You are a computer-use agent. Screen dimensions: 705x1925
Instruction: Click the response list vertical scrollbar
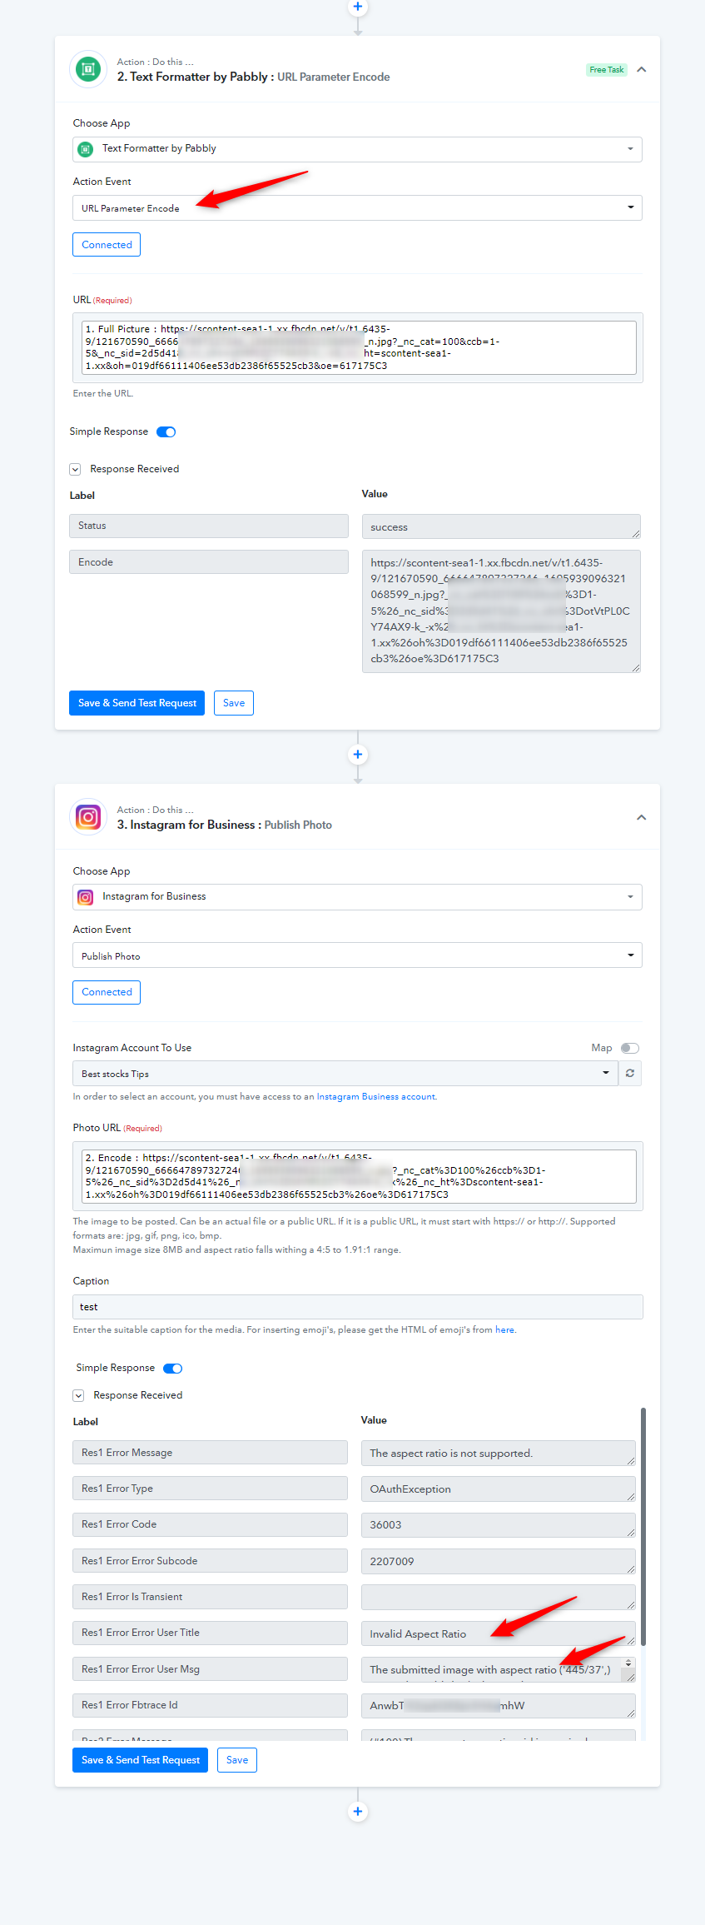[643, 1526]
